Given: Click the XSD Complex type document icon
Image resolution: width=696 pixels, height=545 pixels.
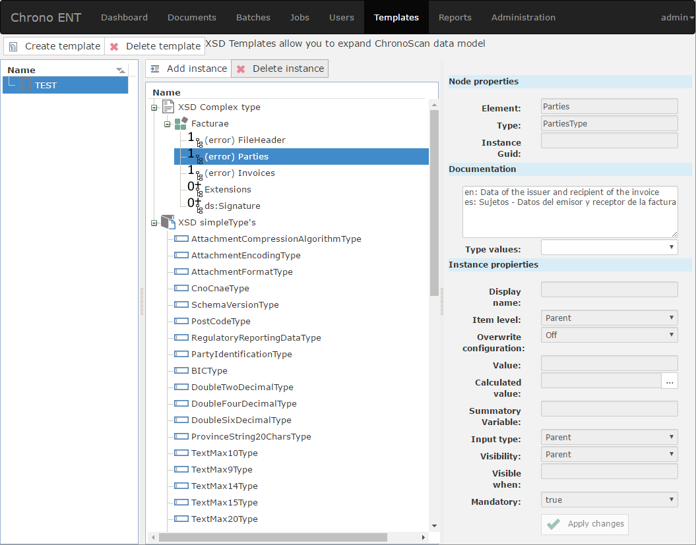Looking at the screenshot, I should pyautogui.click(x=168, y=107).
